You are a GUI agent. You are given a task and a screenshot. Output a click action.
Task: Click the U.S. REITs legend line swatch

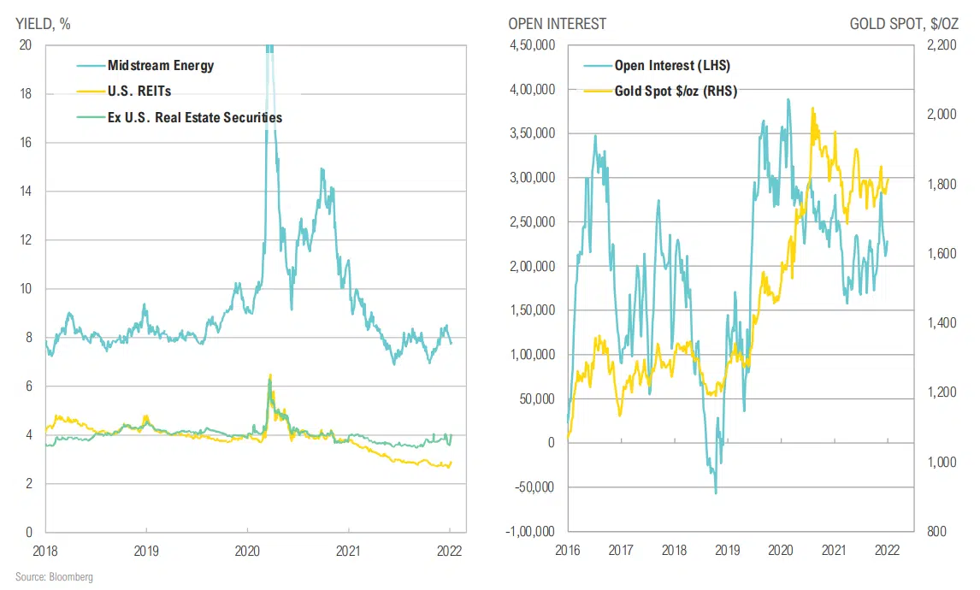pyautogui.click(x=86, y=91)
